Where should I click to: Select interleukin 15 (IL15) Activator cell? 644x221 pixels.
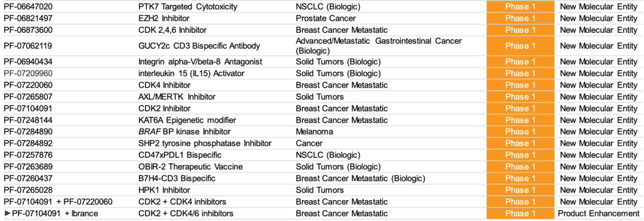coord(191,73)
